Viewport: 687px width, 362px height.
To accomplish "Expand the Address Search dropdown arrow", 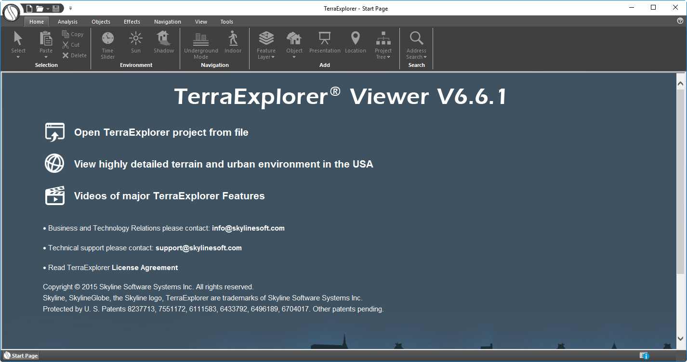I will [x=425, y=57].
